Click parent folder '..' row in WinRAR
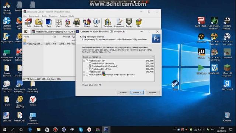Screen dimensions: 236x133 tap(49, 40)
